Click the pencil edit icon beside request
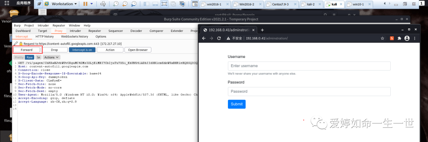The width and height of the screenshot is (428, 142). pyautogui.click(x=16, y=43)
